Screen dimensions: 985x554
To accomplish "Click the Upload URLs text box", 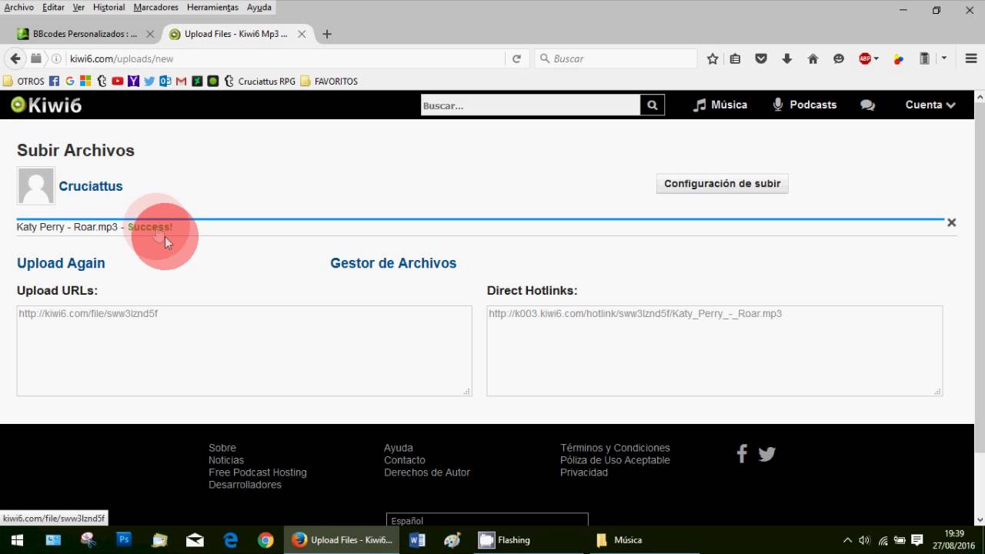I will 244,351.
